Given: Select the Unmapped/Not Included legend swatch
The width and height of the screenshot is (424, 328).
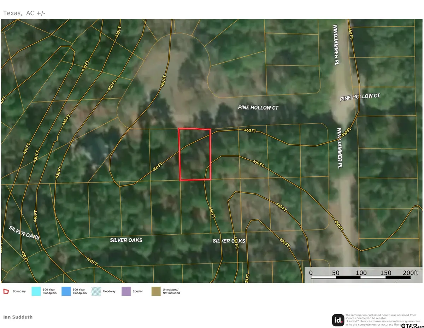Looking at the screenshot, I should (155, 291).
